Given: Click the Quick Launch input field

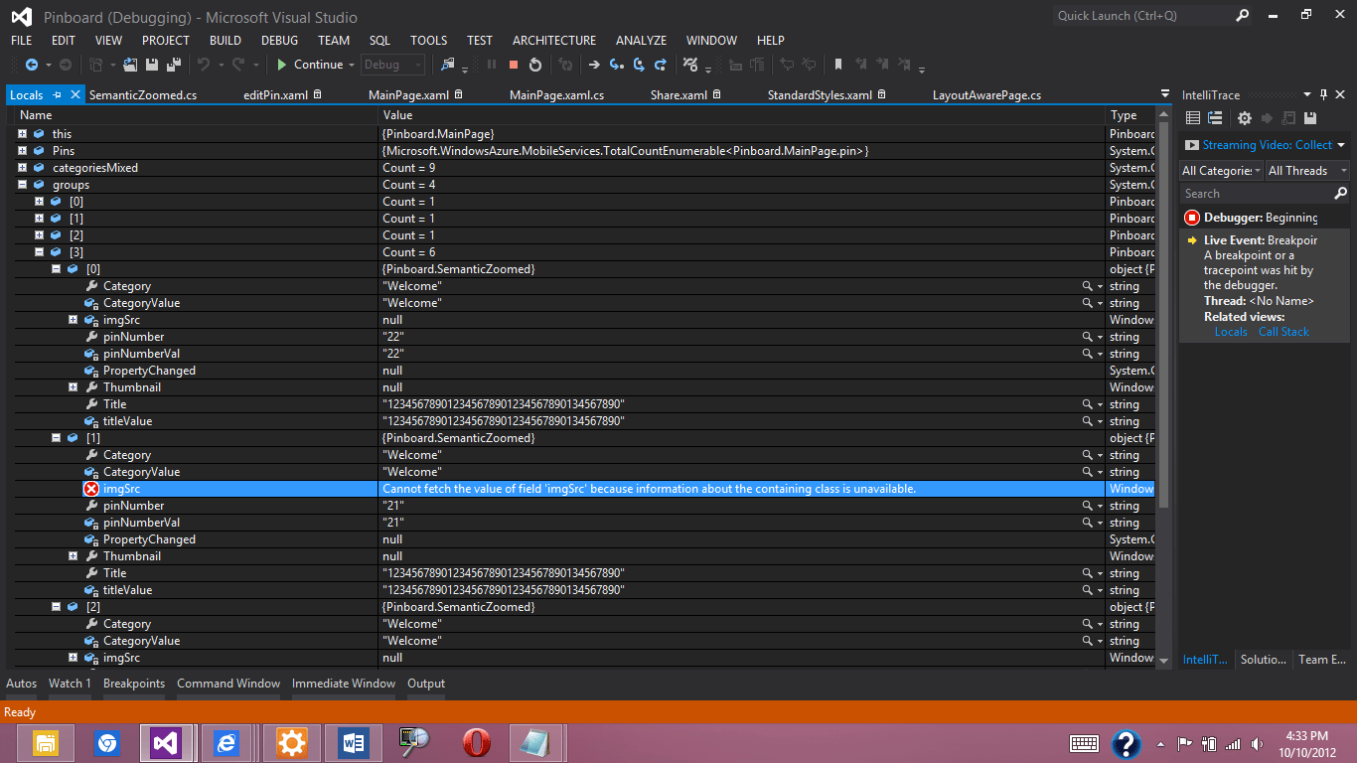Looking at the screenshot, I should 1141,16.
